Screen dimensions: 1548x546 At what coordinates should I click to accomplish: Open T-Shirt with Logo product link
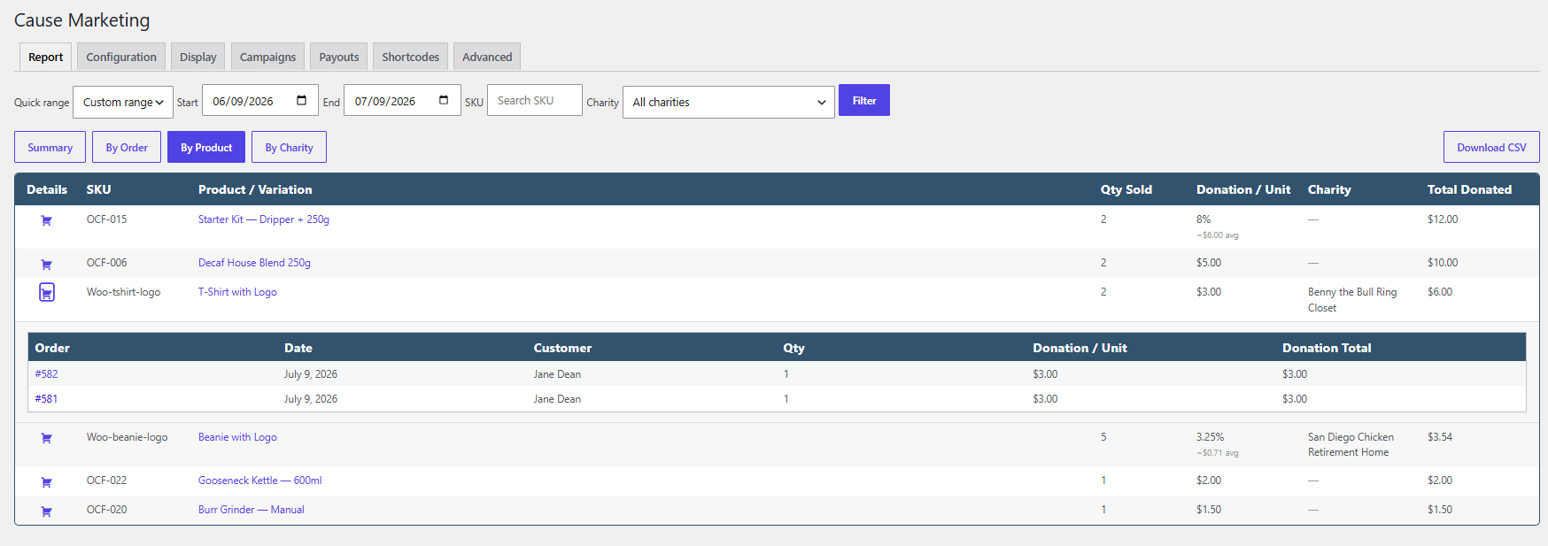click(237, 292)
